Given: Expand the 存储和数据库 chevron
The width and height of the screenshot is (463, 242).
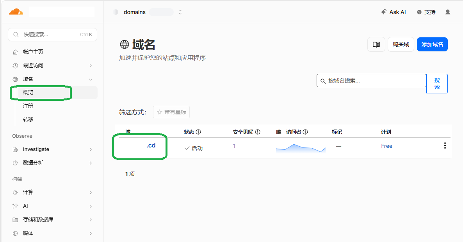Looking at the screenshot, I should (91, 220).
